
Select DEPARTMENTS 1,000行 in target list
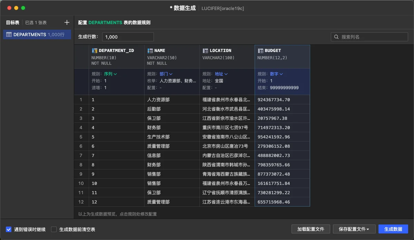pyautogui.click(x=37, y=34)
